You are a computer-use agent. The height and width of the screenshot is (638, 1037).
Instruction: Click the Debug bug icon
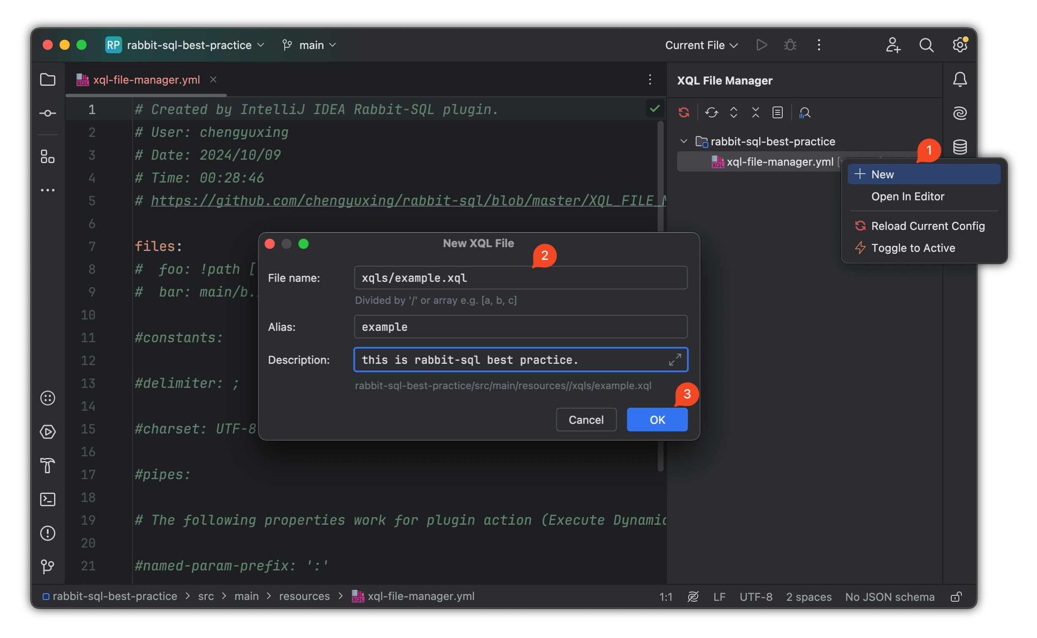point(790,45)
